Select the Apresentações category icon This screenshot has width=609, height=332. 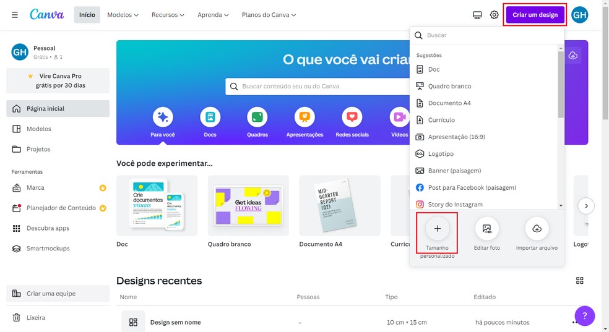click(x=304, y=117)
